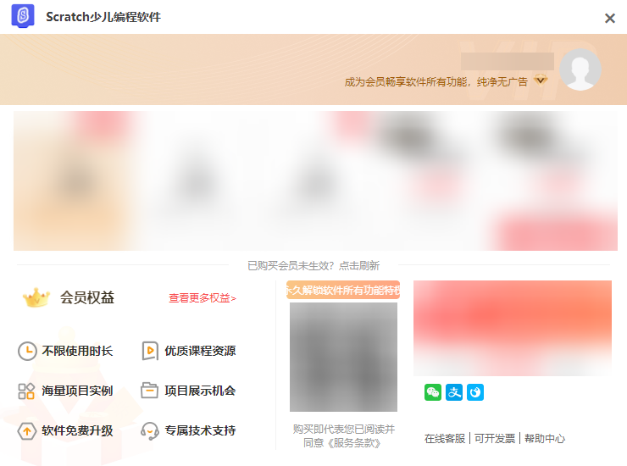Open the 帮助中心 help center

(544, 439)
